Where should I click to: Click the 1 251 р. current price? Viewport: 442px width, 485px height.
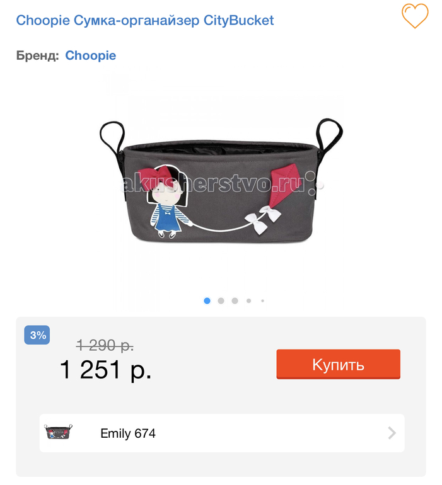pos(105,369)
